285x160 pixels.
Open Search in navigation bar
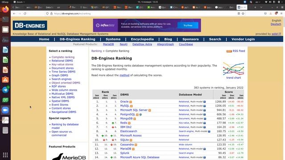coord(215,39)
